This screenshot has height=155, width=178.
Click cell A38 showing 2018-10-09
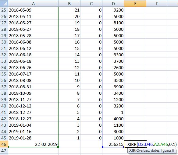33,93
